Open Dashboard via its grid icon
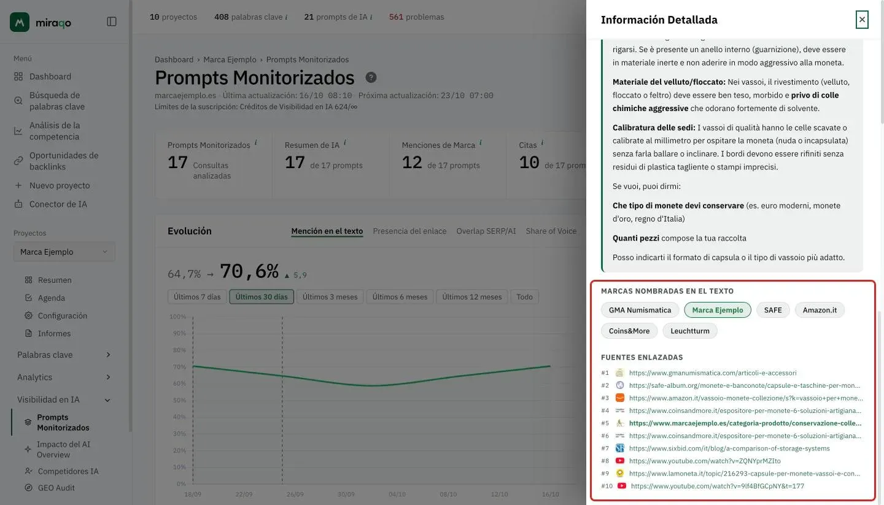 coord(18,77)
